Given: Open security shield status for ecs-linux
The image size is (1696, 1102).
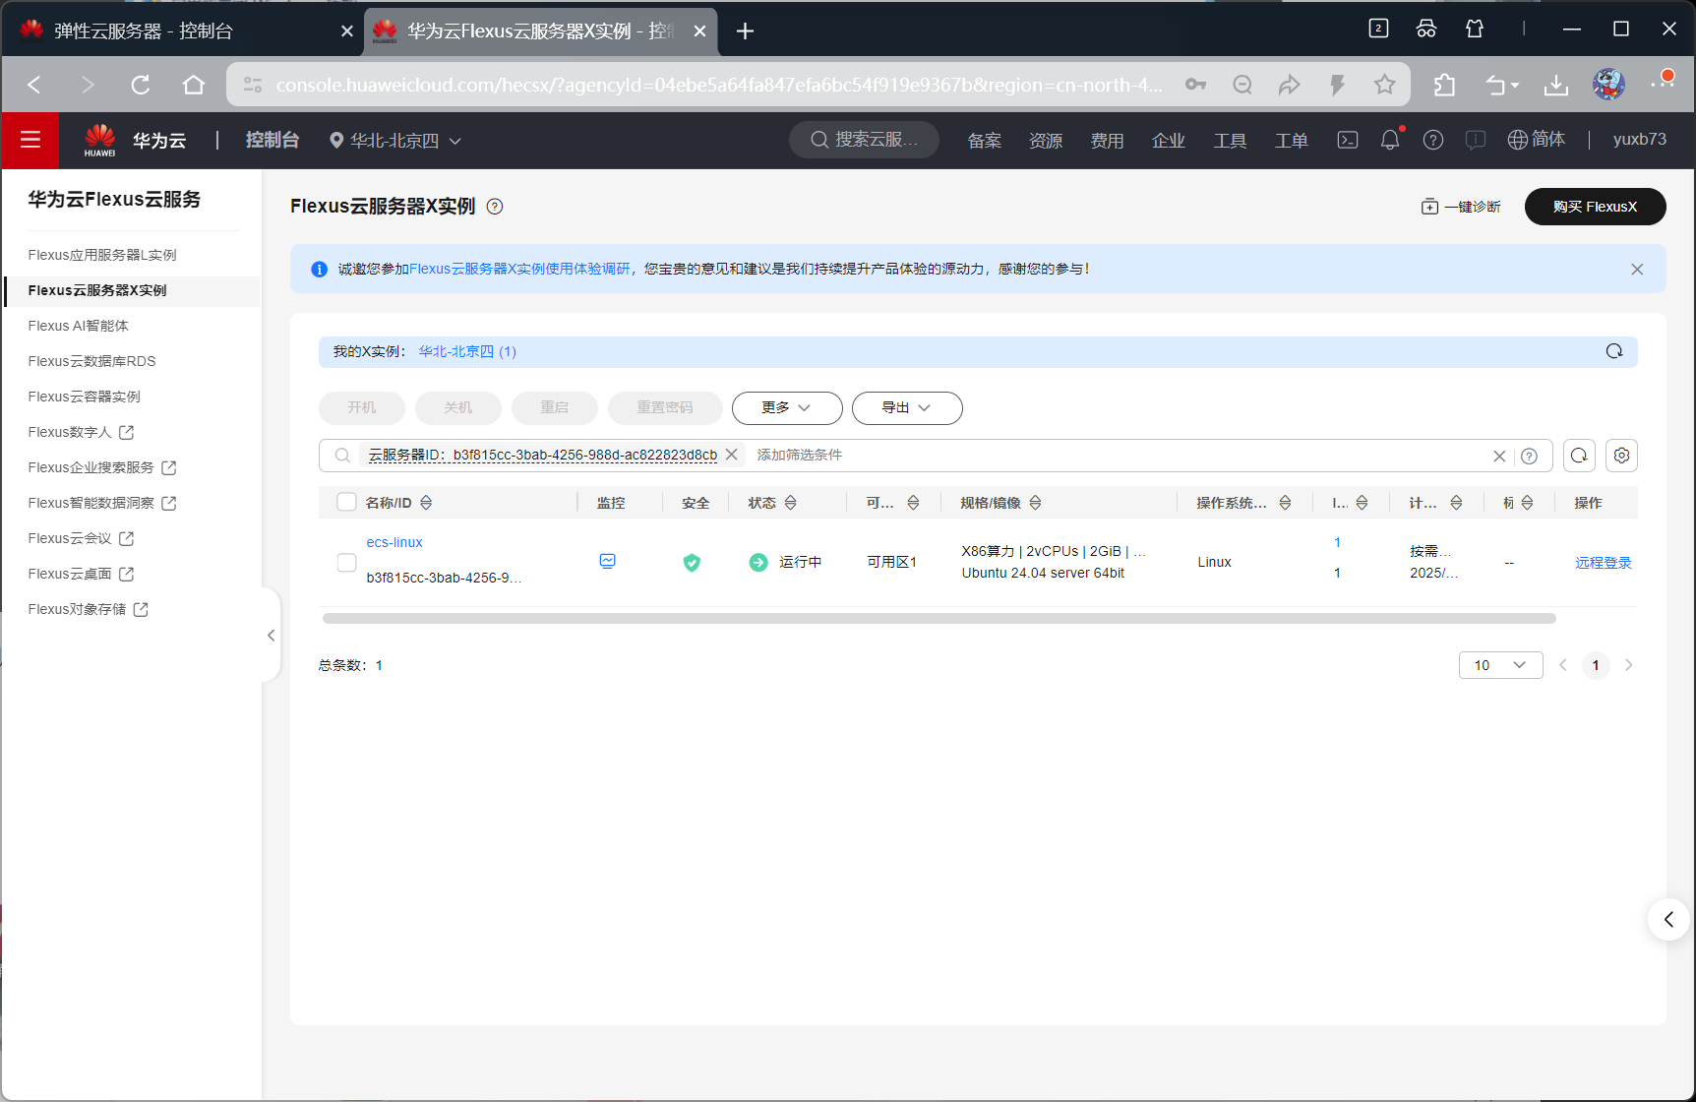Looking at the screenshot, I should [692, 562].
